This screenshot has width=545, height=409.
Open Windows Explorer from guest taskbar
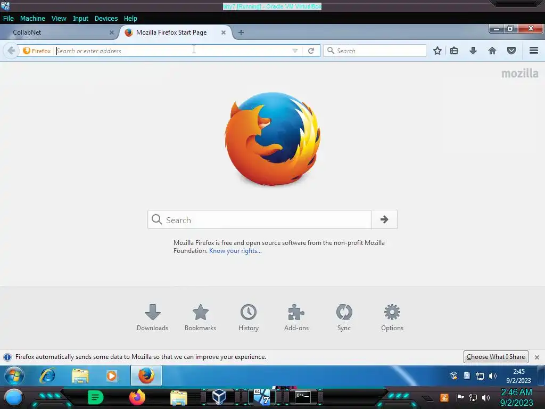(80, 375)
